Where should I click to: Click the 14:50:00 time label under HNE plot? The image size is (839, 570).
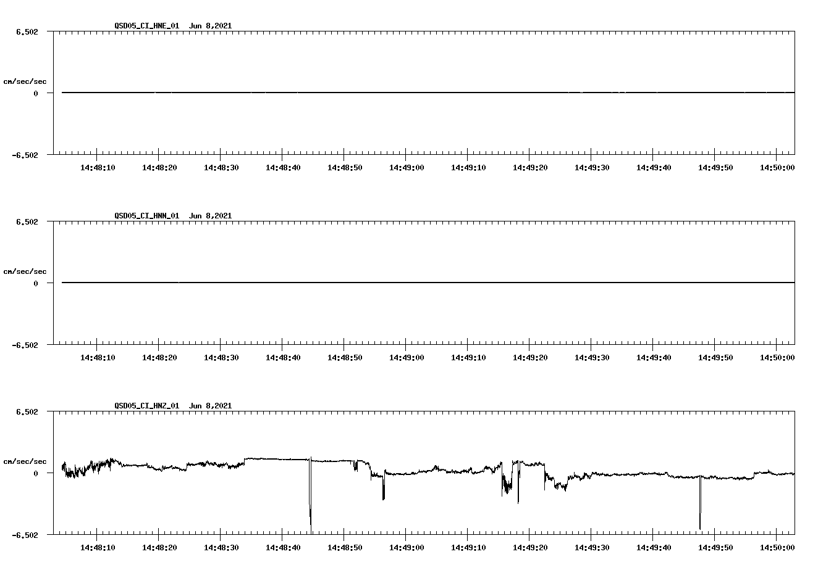(x=777, y=168)
